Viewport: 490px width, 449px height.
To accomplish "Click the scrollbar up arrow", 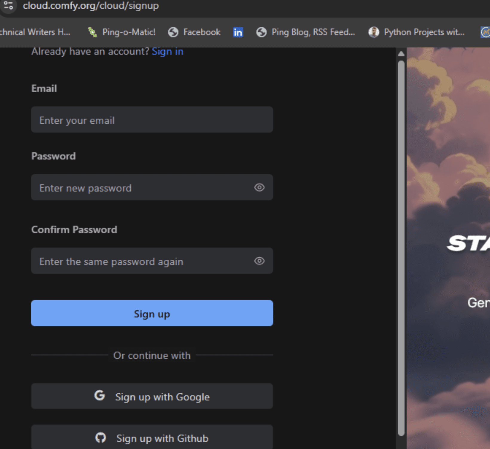I will pyautogui.click(x=401, y=54).
